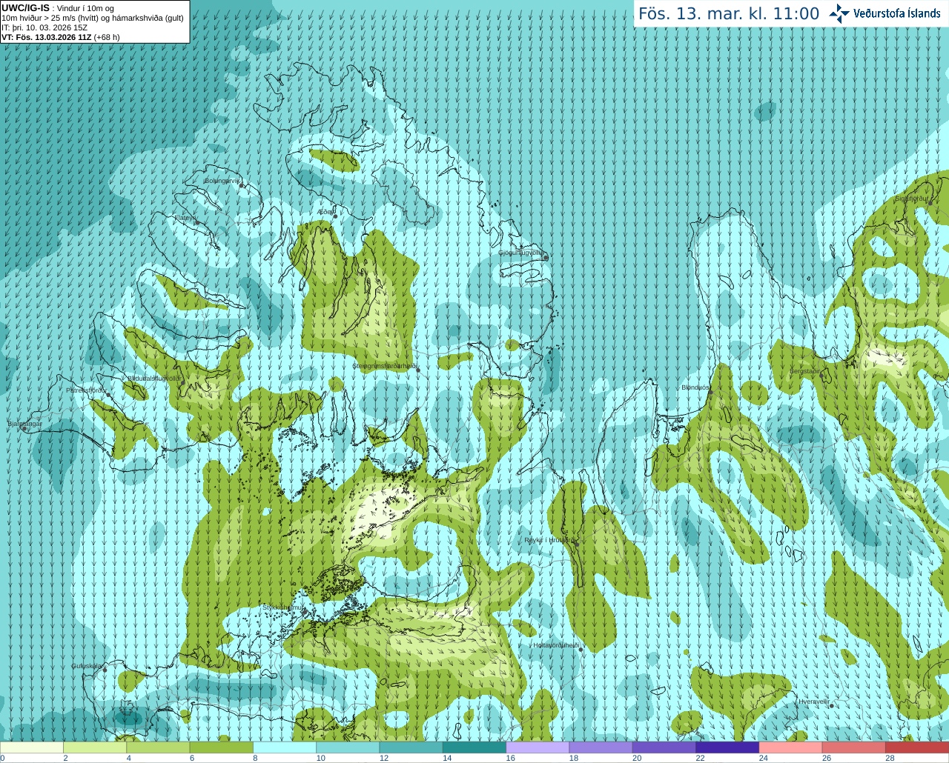Click the VT: Fös. 13.03.2026 11Z line
949x763 pixels.
tap(61, 37)
